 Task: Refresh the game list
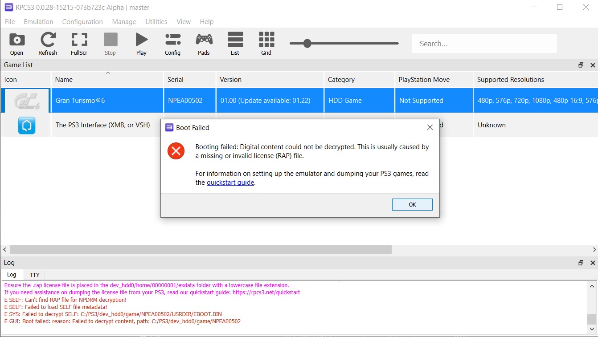pyautogui.click(x=48, y=44)
